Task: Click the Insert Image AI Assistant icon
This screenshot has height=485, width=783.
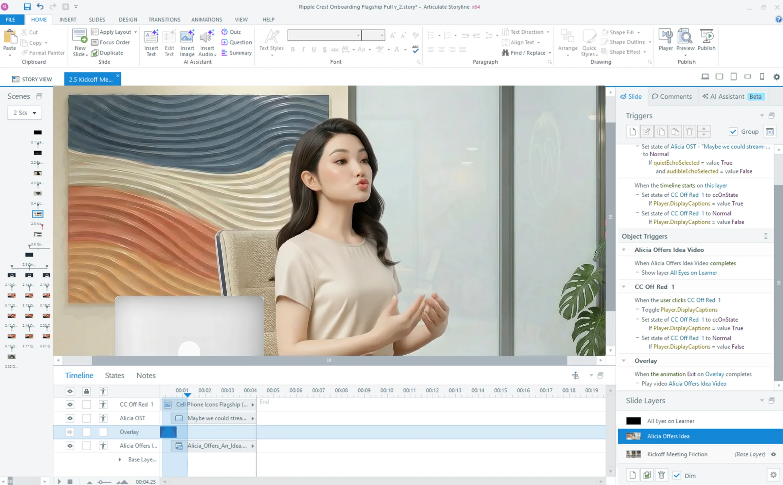Action: 187,43
